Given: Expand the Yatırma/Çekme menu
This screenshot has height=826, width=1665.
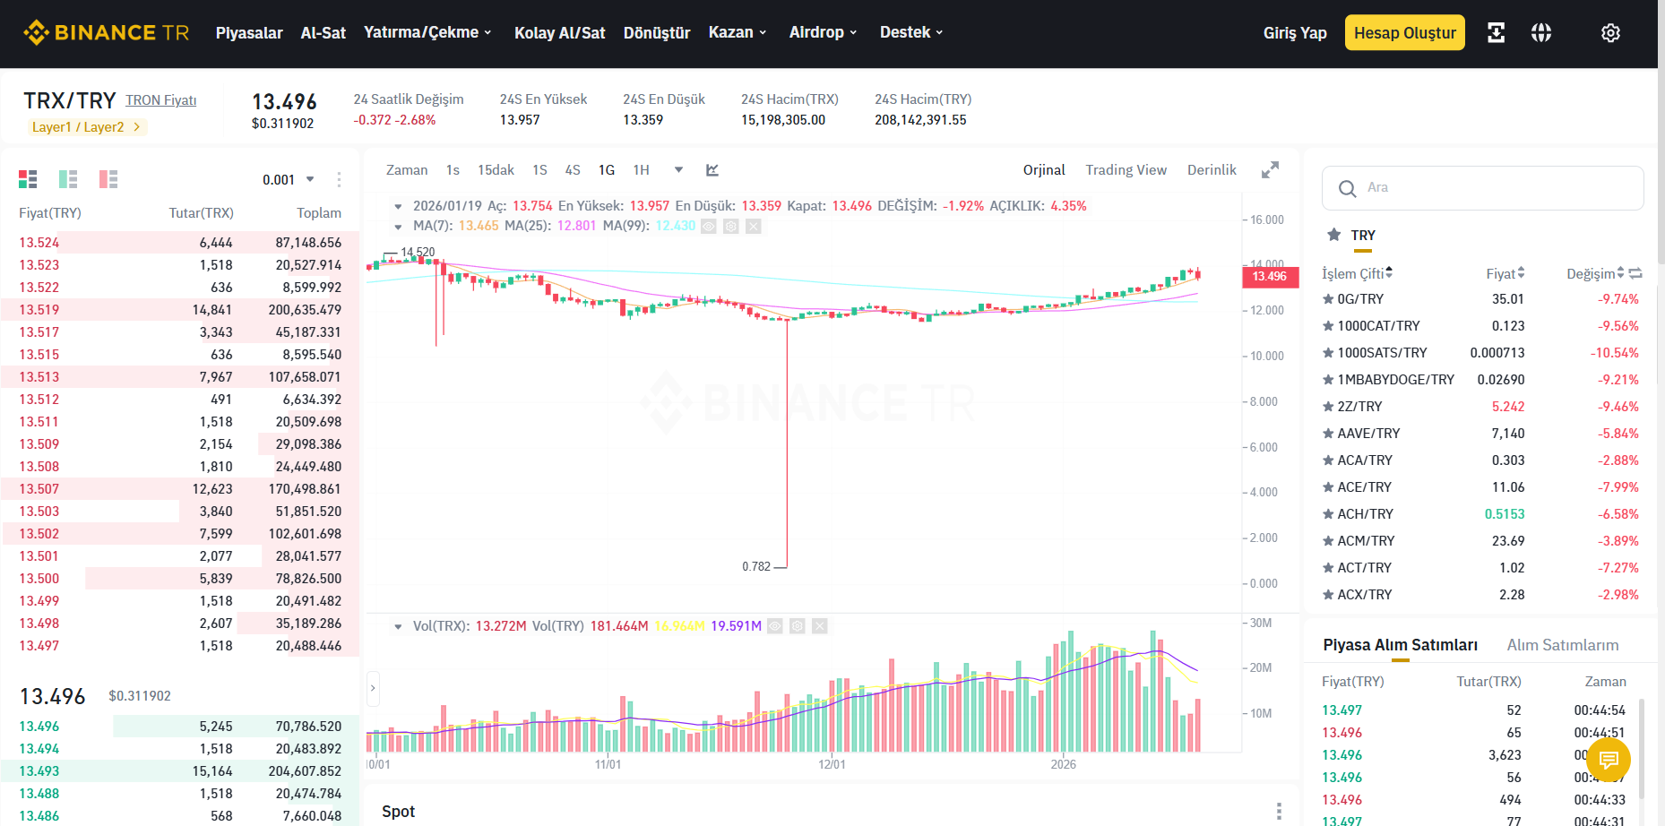Looking at the screenshot, I should click(x=427, y=32).
